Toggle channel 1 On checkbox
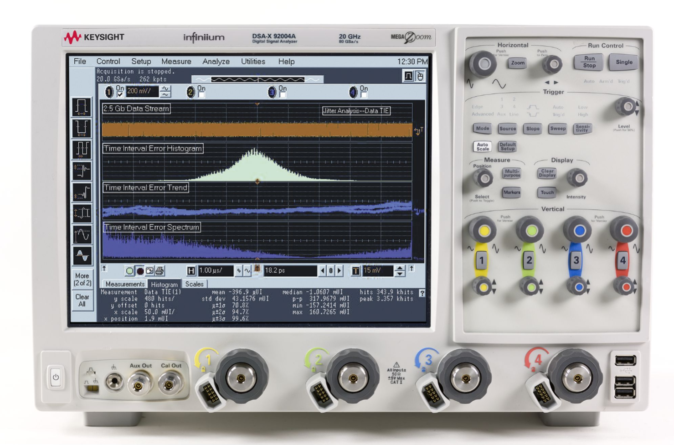674x445 pixels. [x=120, y=94]
